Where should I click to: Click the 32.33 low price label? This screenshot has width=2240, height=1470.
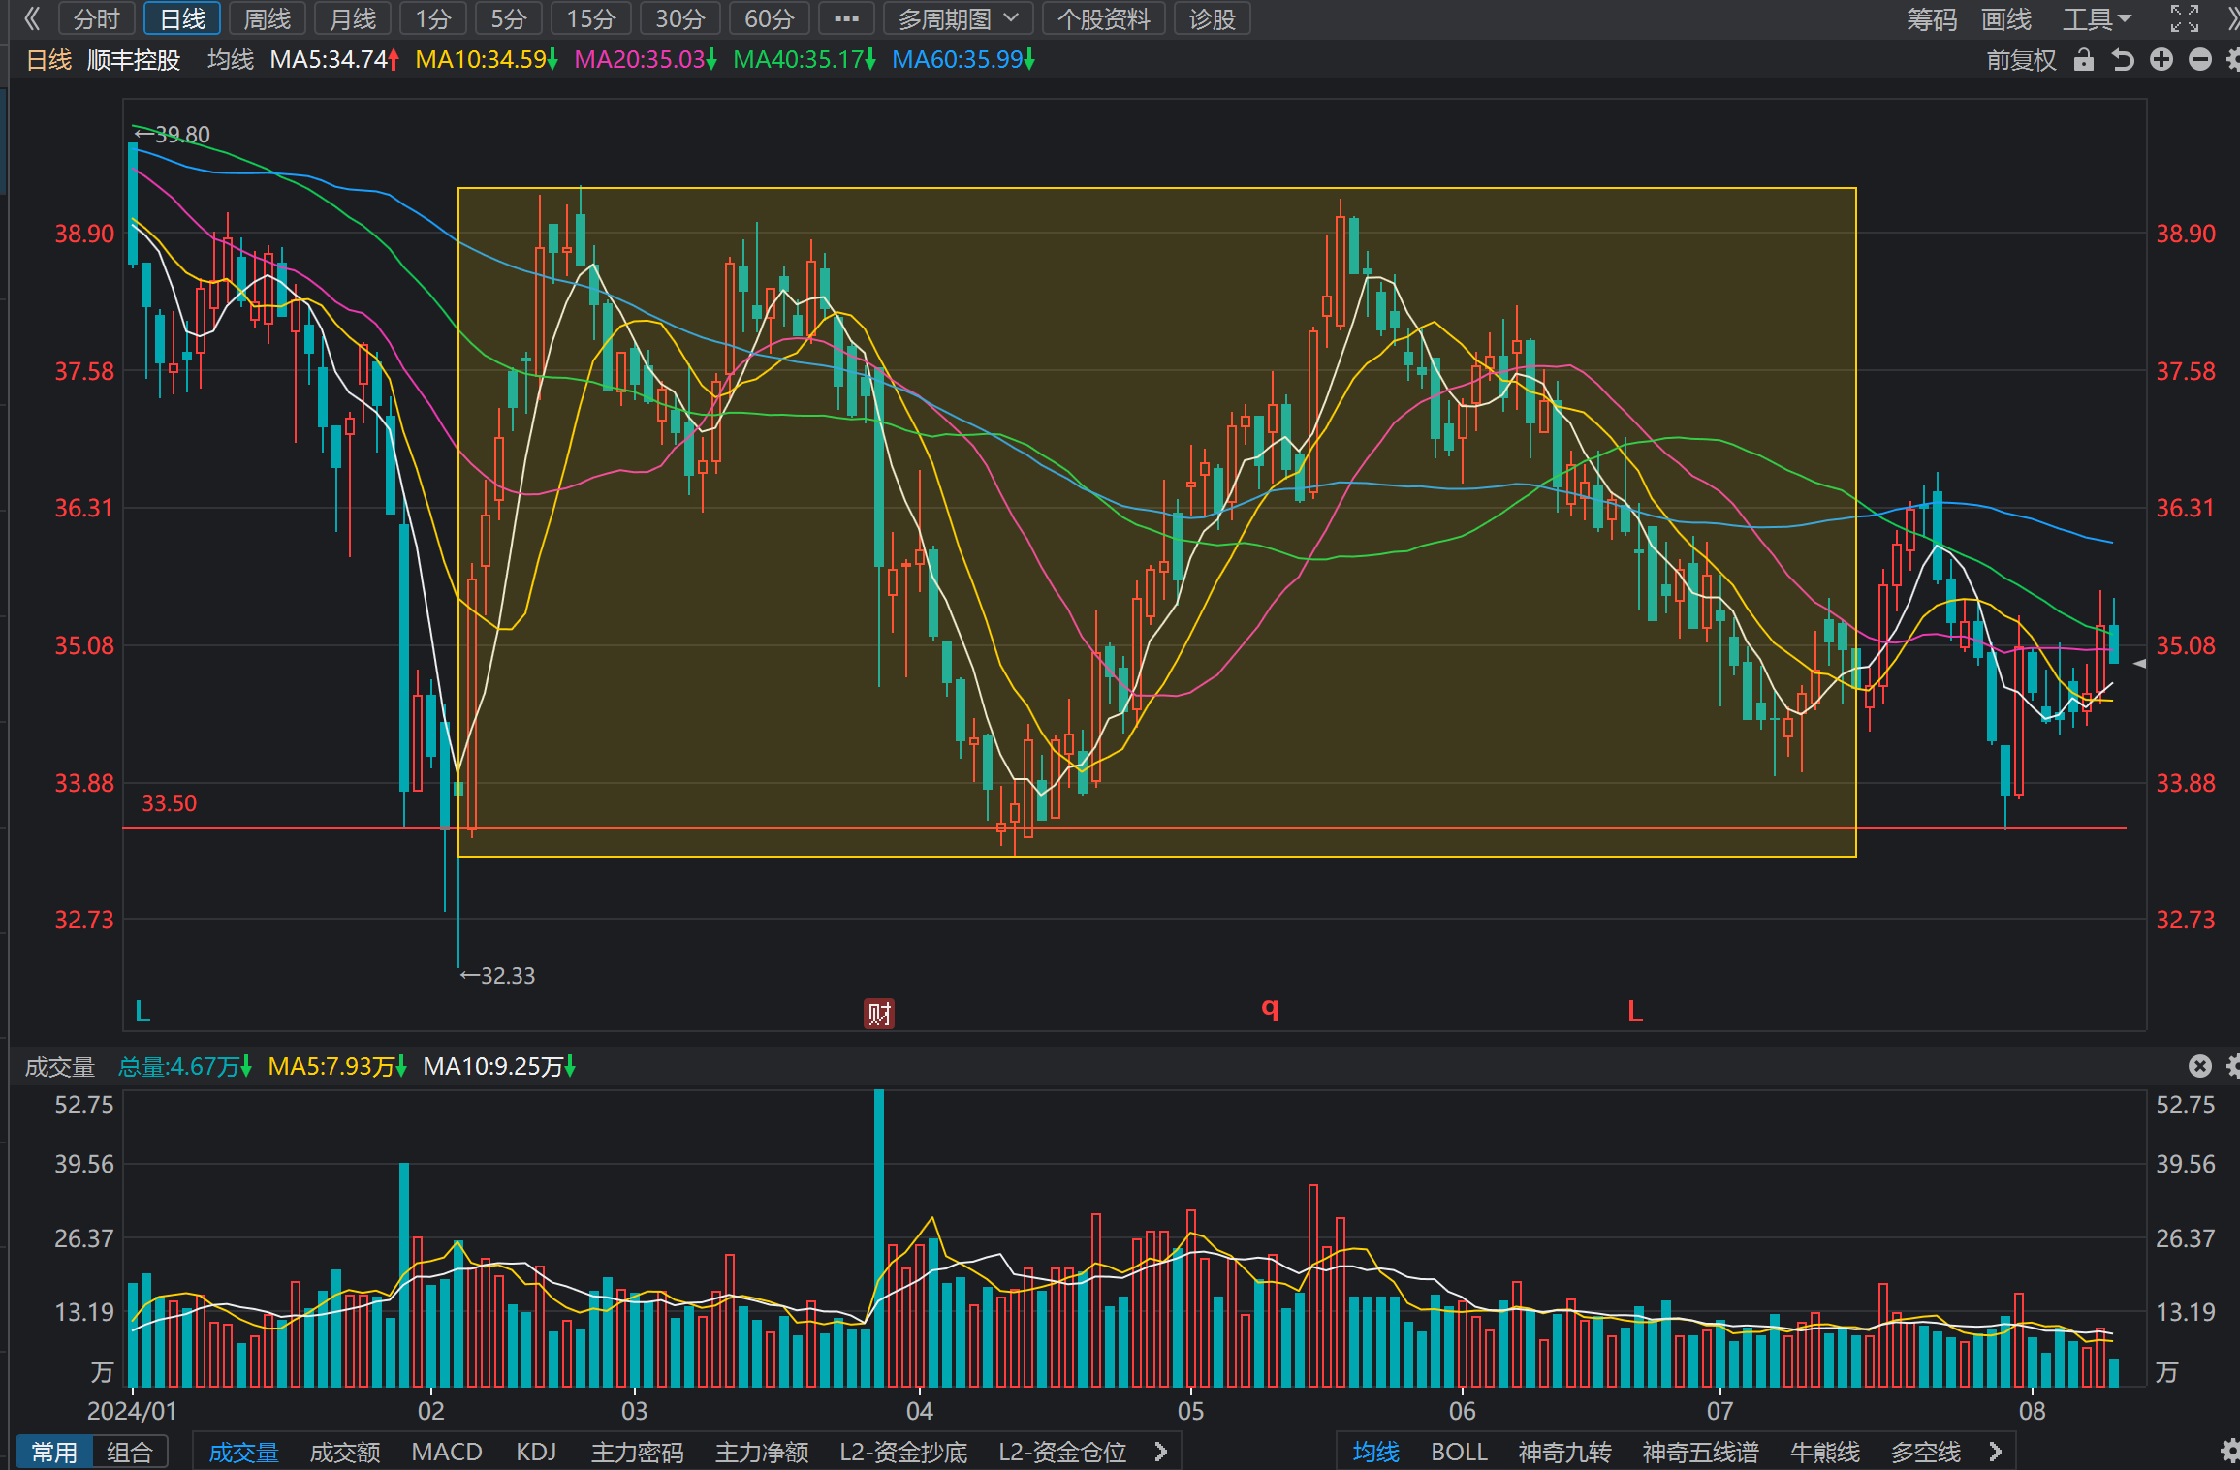click(x=497, y=975)
